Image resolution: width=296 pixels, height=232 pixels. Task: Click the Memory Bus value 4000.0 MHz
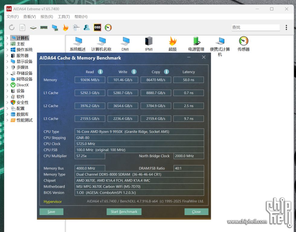(x=90, y=168)
